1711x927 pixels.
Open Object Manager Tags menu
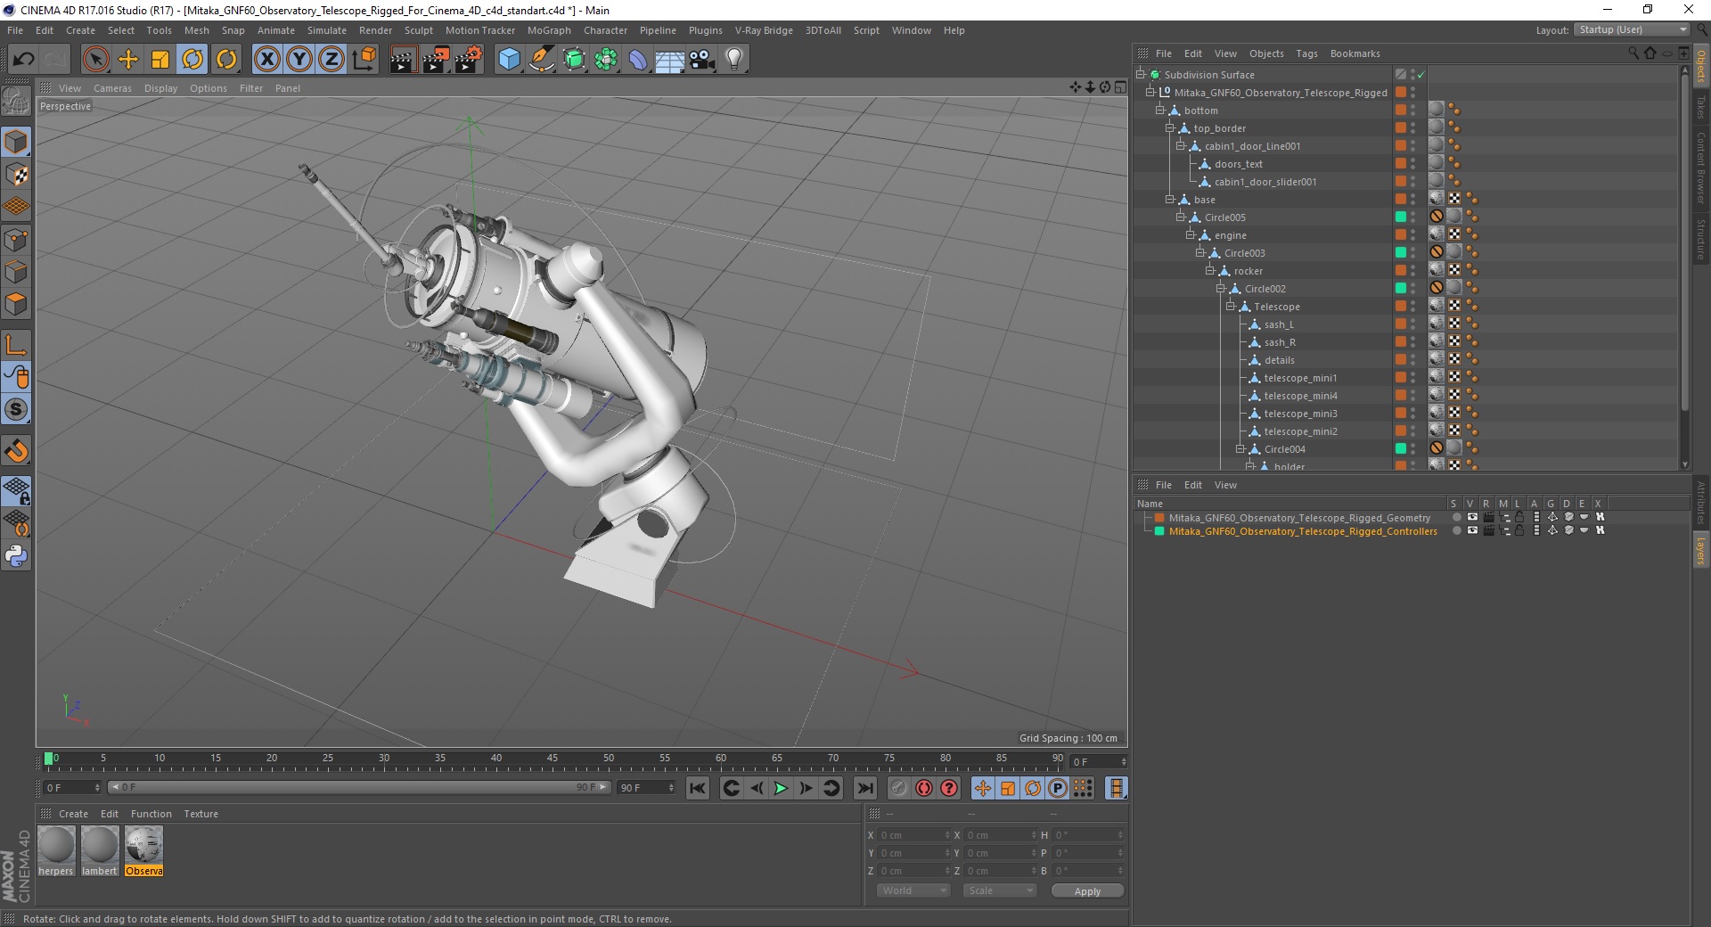(x=1306, y=53)
